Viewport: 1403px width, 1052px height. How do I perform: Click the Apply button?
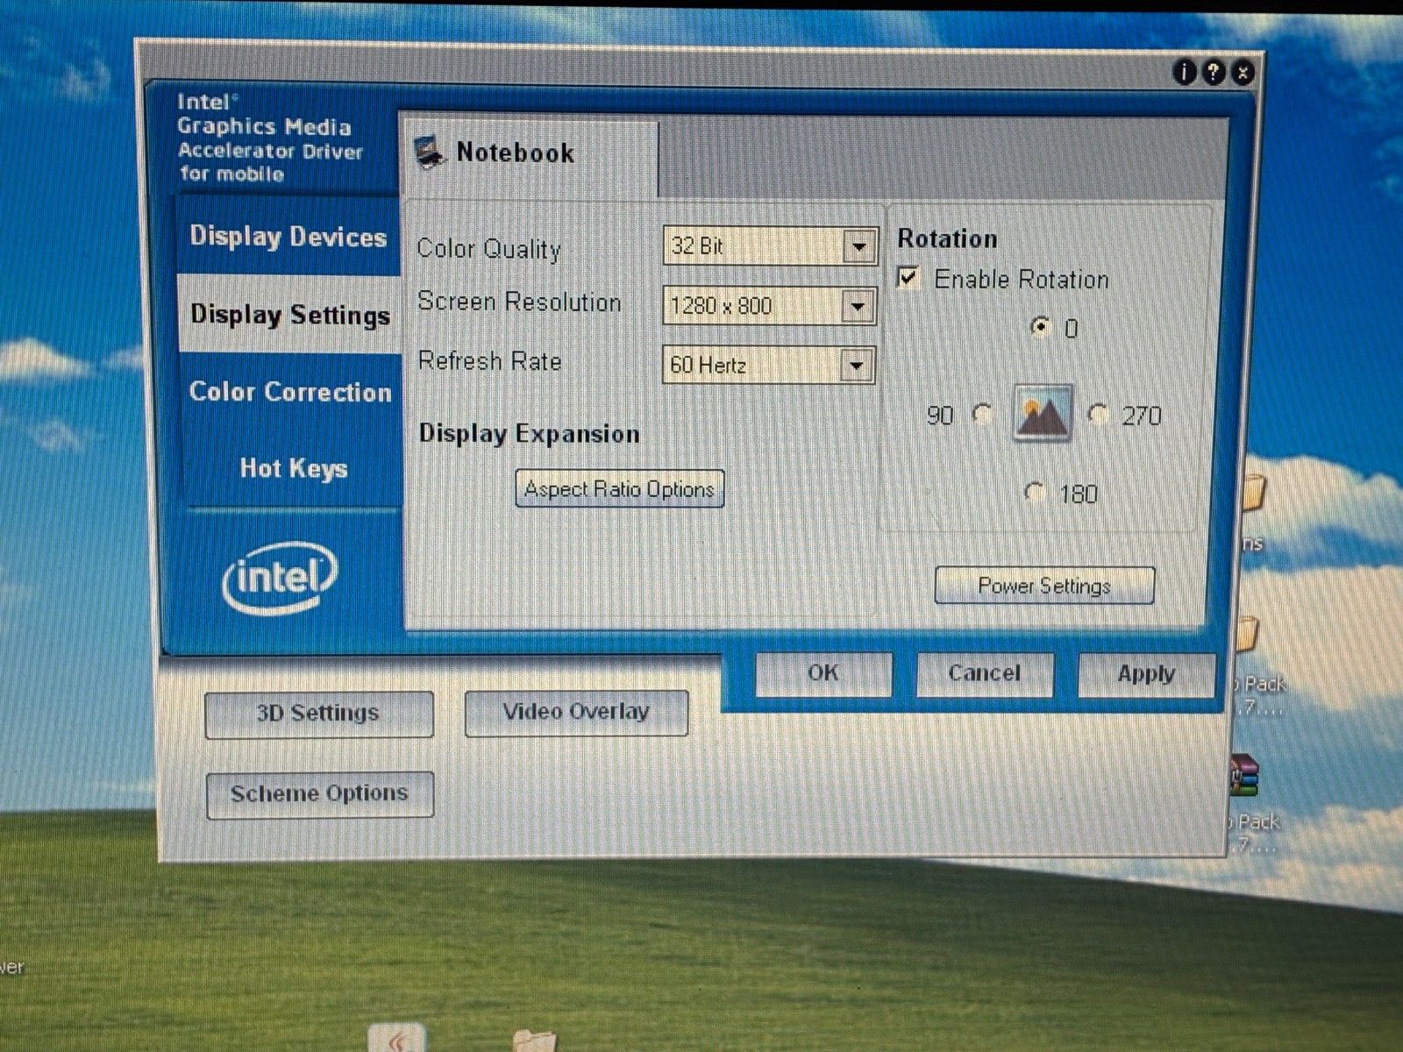pos(1146,674)
